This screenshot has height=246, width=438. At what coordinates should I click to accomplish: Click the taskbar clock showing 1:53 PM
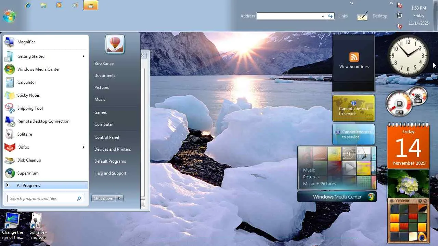click(x=418, y=8)
